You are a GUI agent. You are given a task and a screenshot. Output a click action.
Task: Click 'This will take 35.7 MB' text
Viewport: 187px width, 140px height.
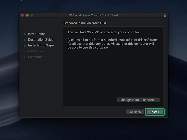[104, 32]
